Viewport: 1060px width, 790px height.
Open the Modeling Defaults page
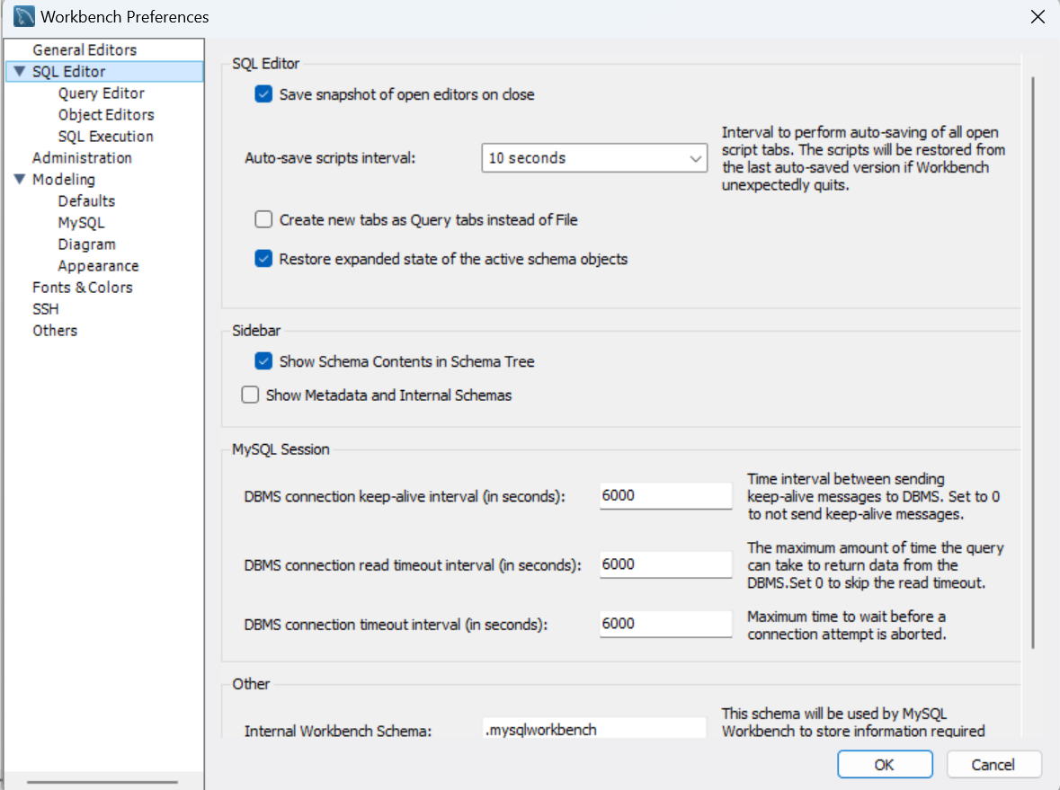click(86, 201)
